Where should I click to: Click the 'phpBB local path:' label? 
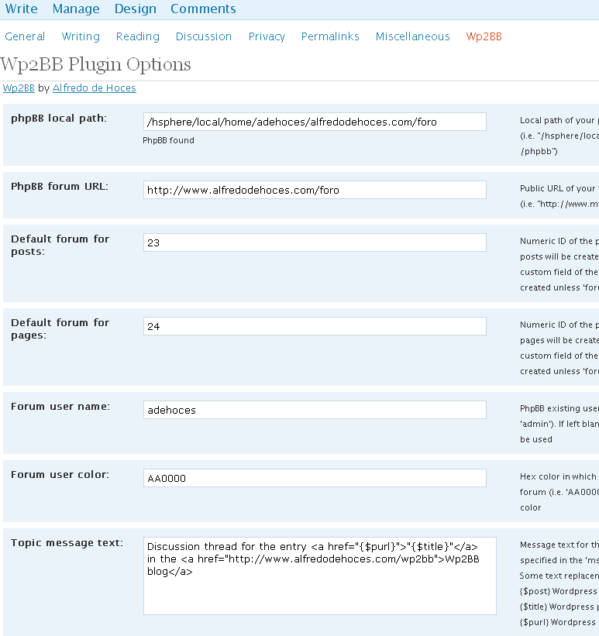pos(59,119)
